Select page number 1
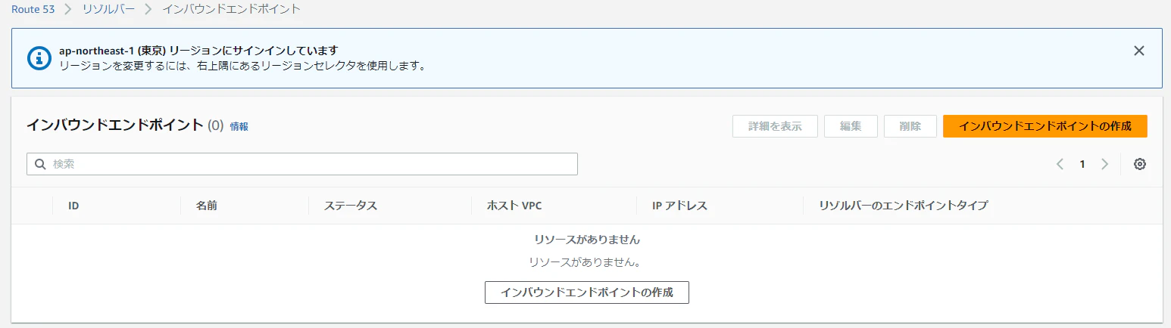Image resolution: width=1171 pixels, height=328 pixels. (x=1082, y=164)
